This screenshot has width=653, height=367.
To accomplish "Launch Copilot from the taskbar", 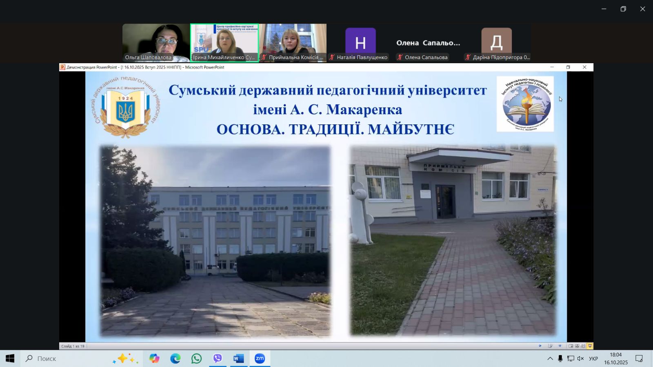I will coord(154,358).
